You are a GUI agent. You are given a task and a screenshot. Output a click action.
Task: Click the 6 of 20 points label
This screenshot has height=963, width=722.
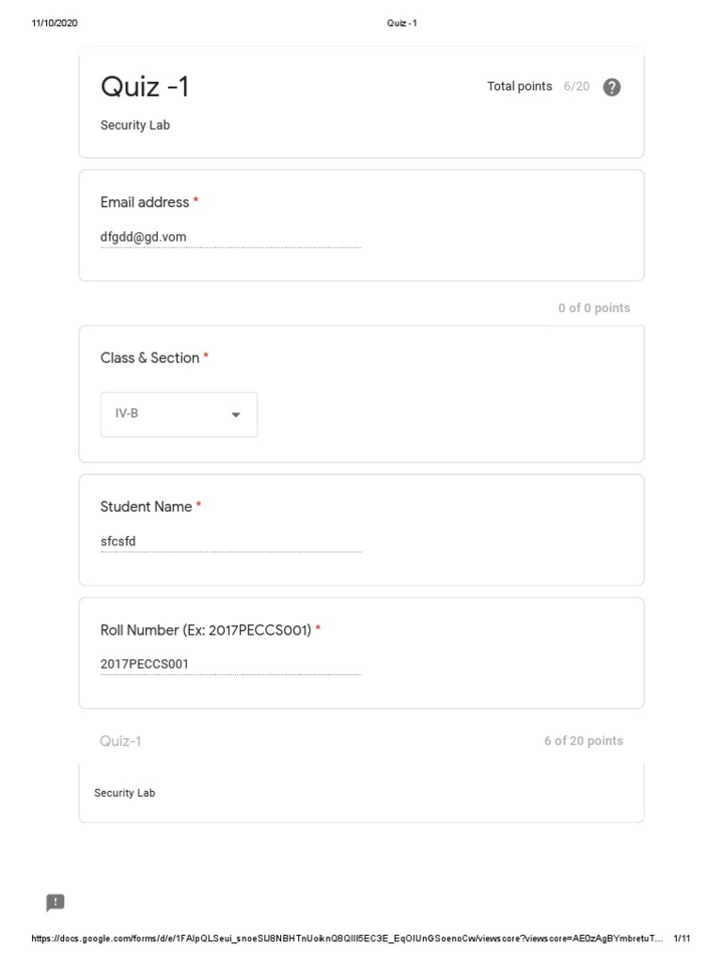click(x=583, y=741)
